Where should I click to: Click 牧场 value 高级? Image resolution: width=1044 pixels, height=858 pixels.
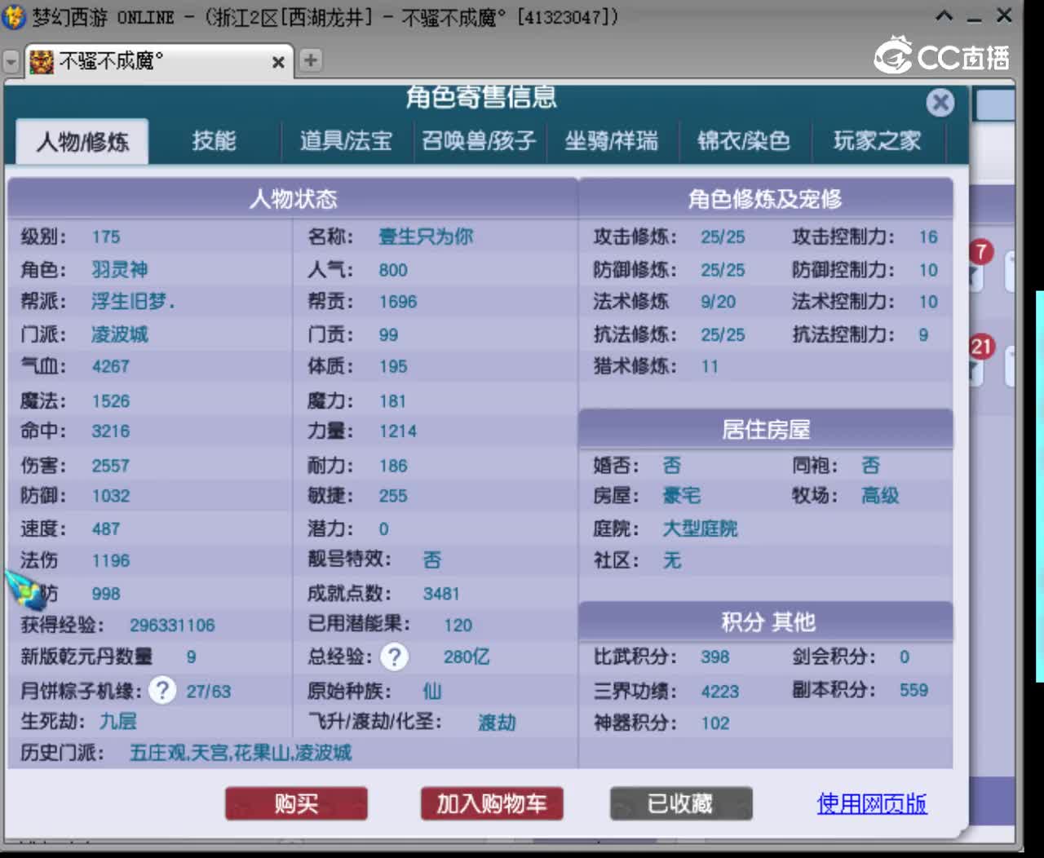(880, 496)
